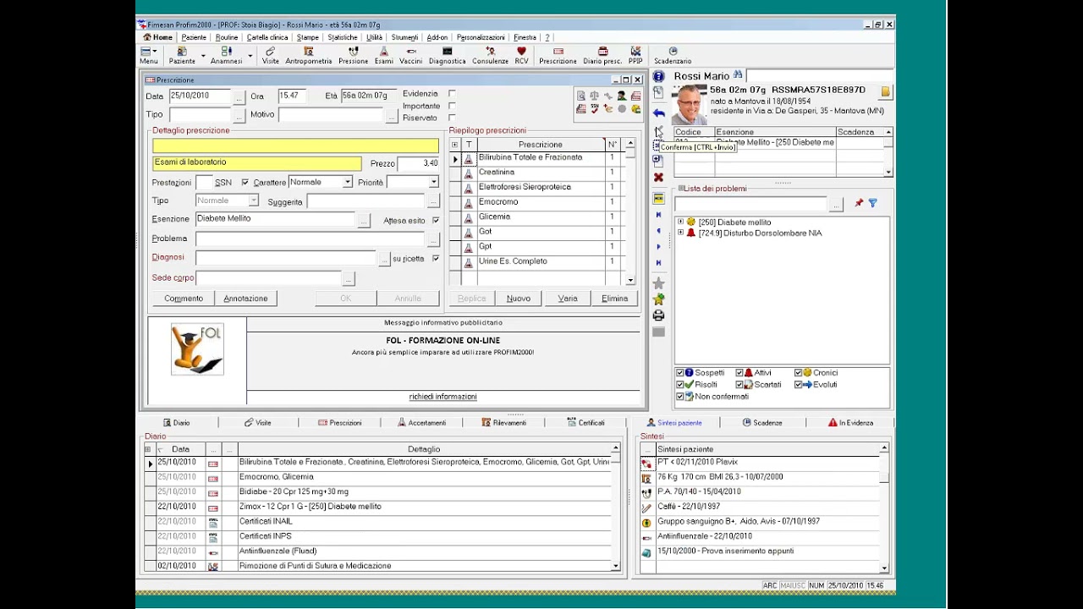Open the Anamnesi toolbar icon
Image resolution: width=1083 pixels, height=609 pixels.
pos(226,56)
